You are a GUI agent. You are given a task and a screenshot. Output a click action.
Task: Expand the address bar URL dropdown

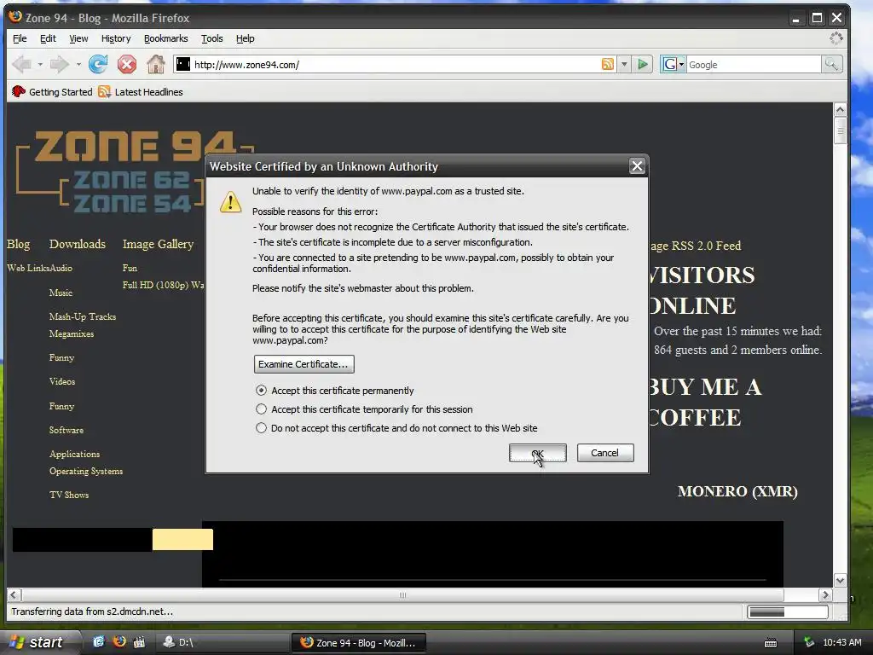coord(624,64)
